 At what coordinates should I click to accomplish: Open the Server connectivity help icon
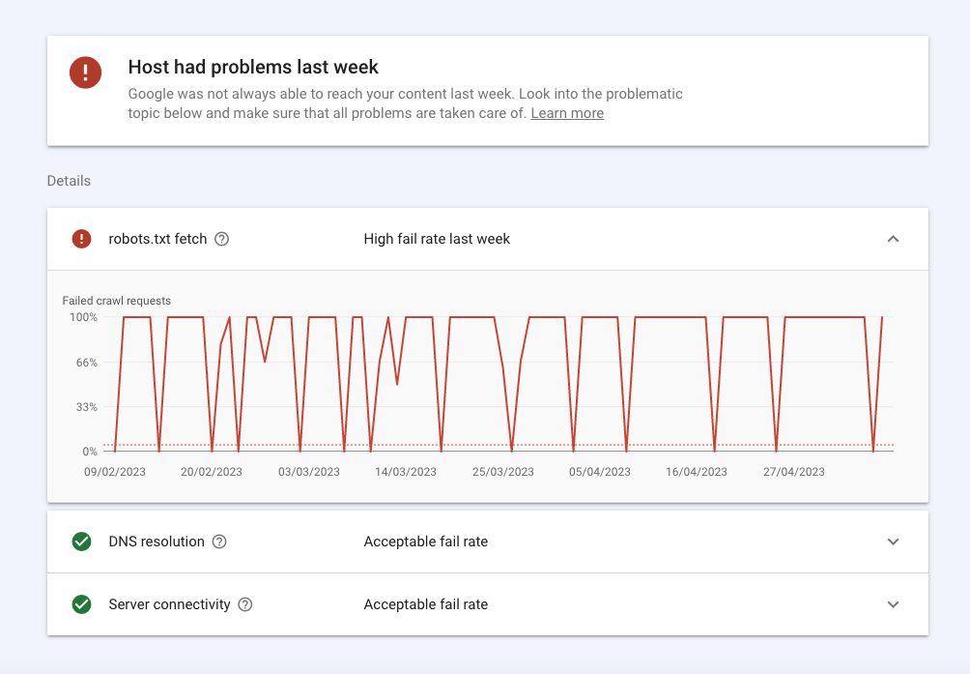click(x=245, y=604)
